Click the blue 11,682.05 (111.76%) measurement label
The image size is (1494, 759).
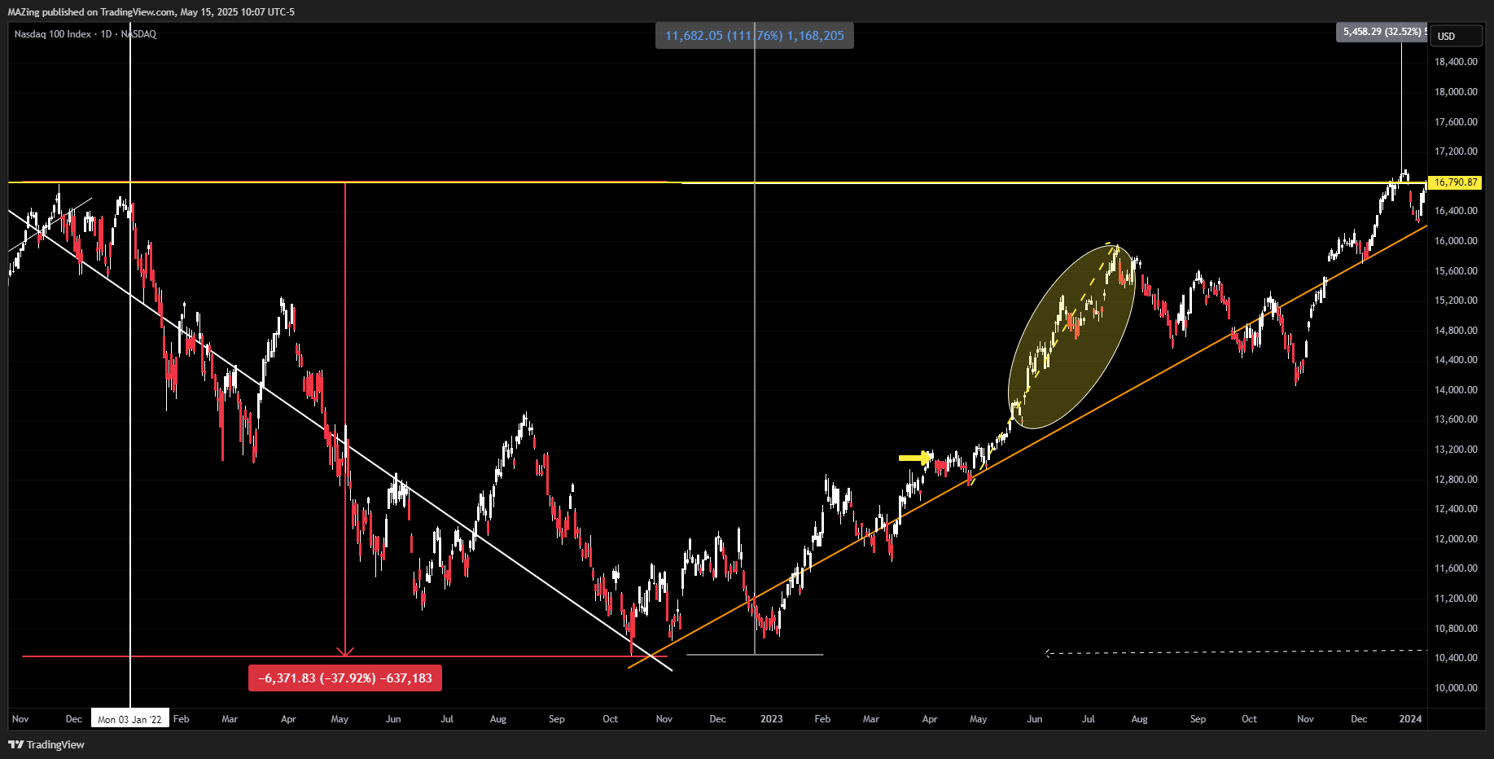pyautogui.click(x=755, y=36)
